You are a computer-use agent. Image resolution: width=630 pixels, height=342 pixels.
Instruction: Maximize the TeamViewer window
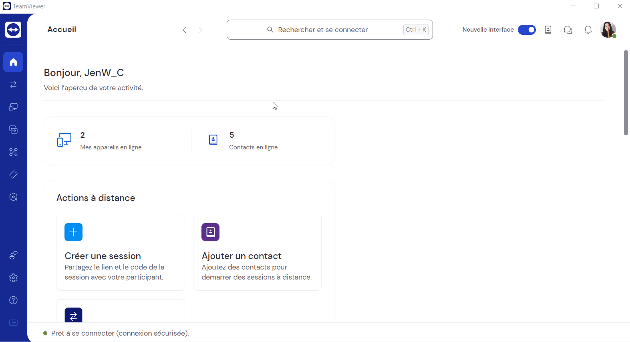click(x=596, y=6)
